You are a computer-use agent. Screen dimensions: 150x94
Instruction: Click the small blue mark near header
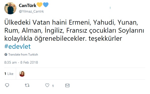[110, 8]
